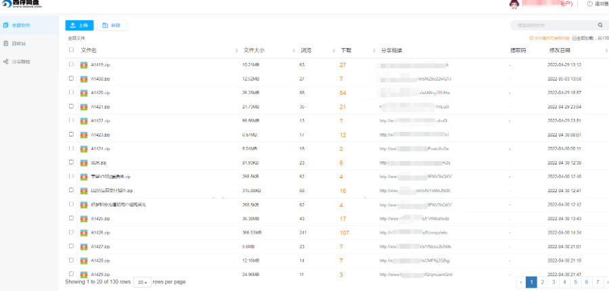
Task: Select the checkbox next to A1427.zip
Action: coord(71,246)
